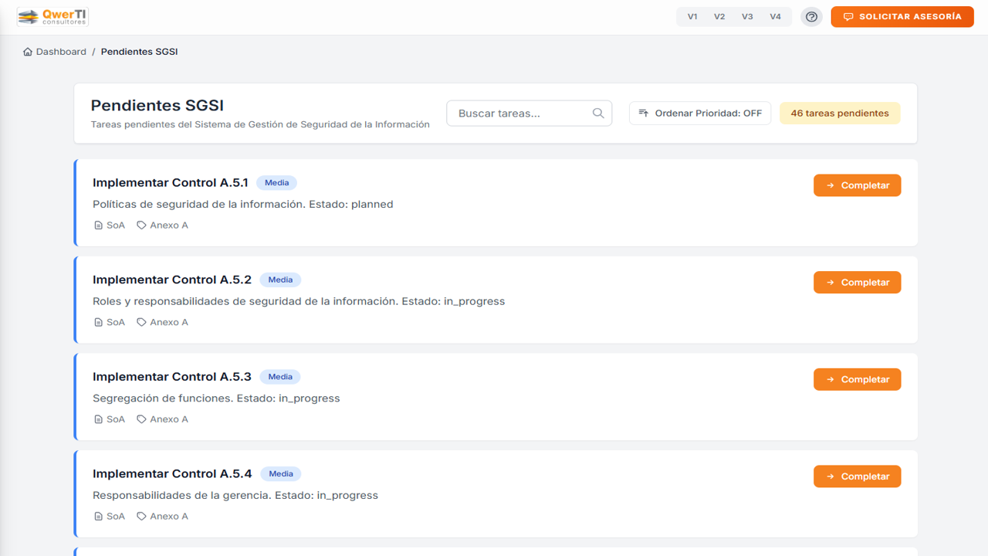Click the 46 tareas pendientes badge
This screenshot has height=556, width=988.
tap(840, 114)
